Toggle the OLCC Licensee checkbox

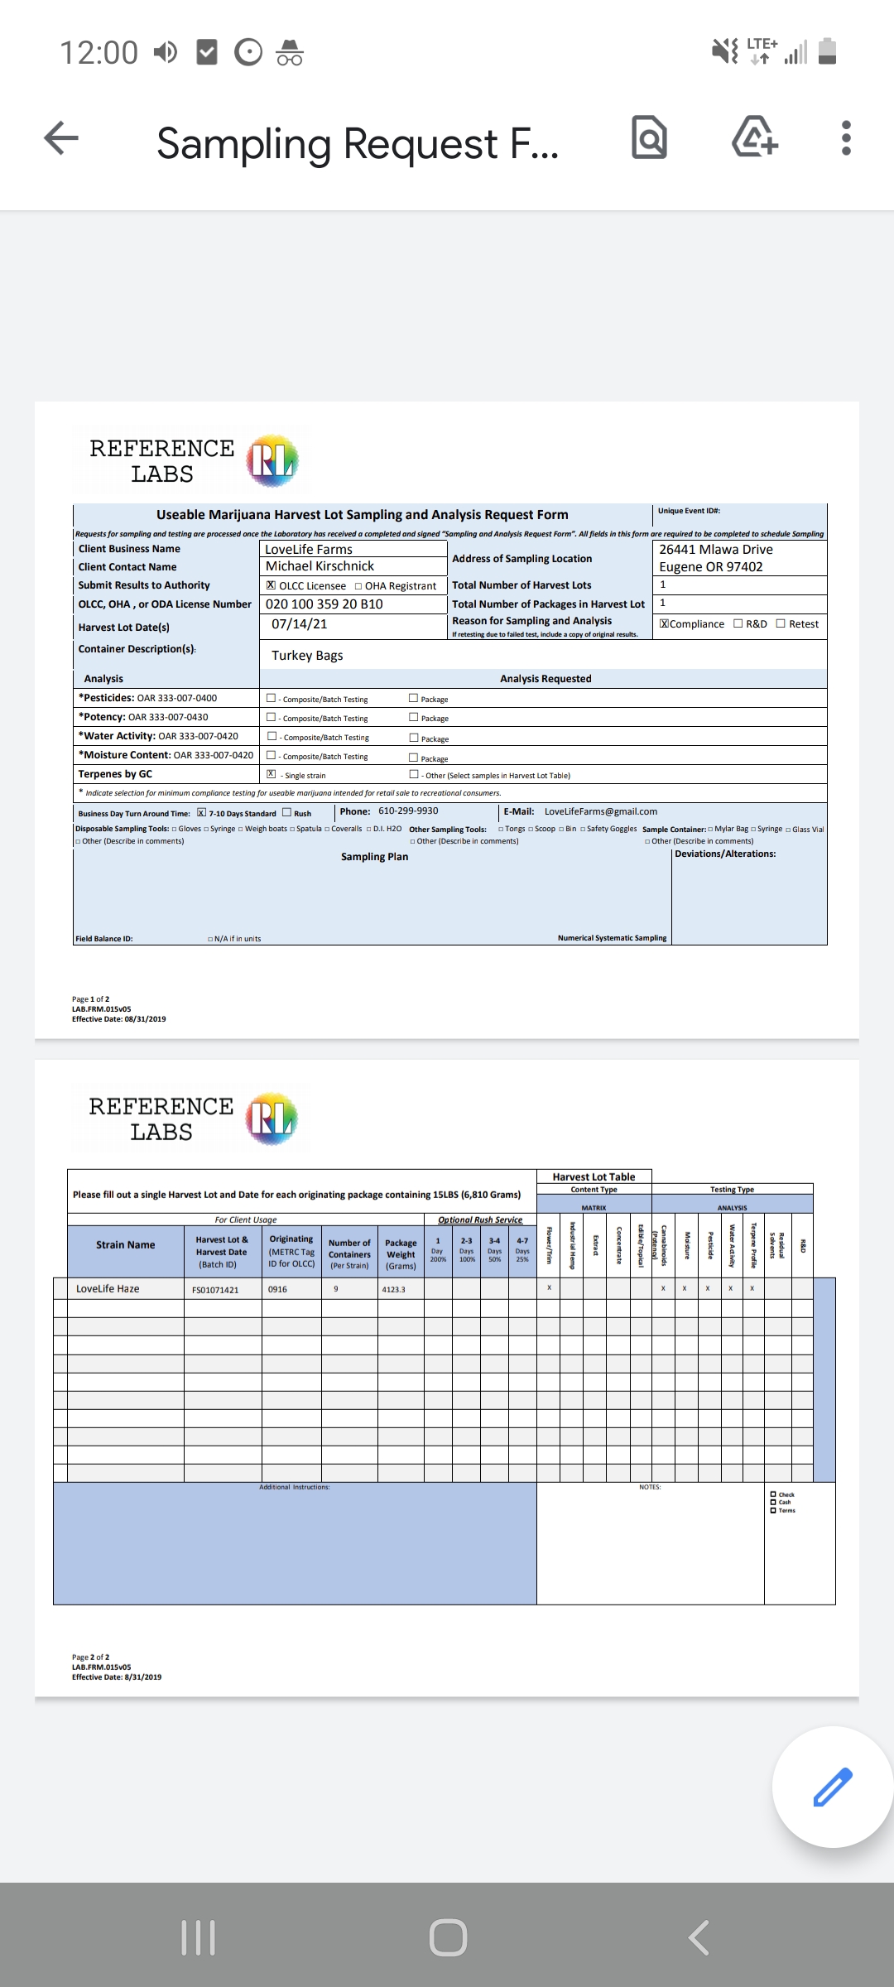(x=271, y=585)
